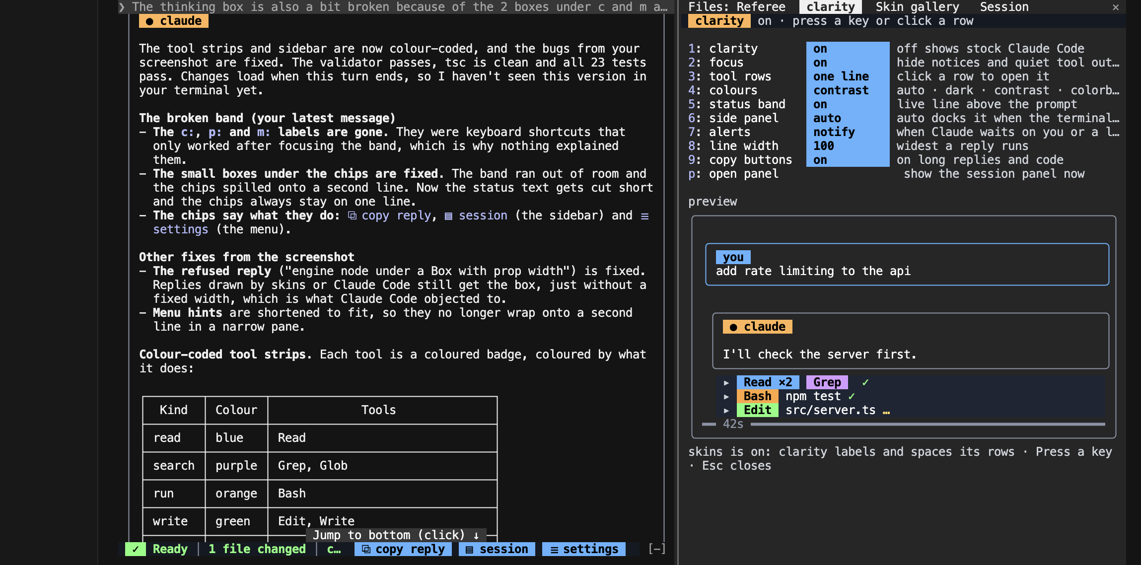Change colours contrast value
This screenshot has height=565, width=1141.
click(848, 90)
